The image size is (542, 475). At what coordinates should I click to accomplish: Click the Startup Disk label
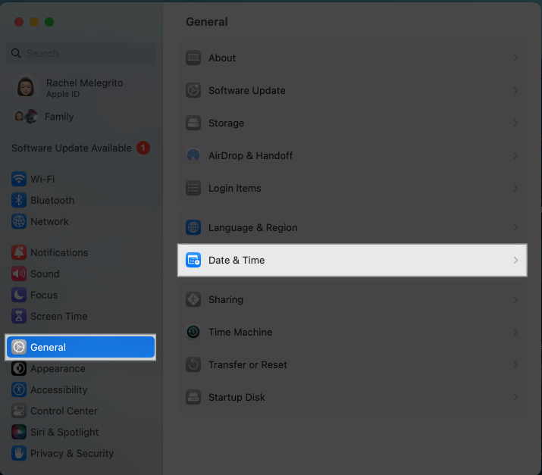pyautogui.click(x=237, y=397)
